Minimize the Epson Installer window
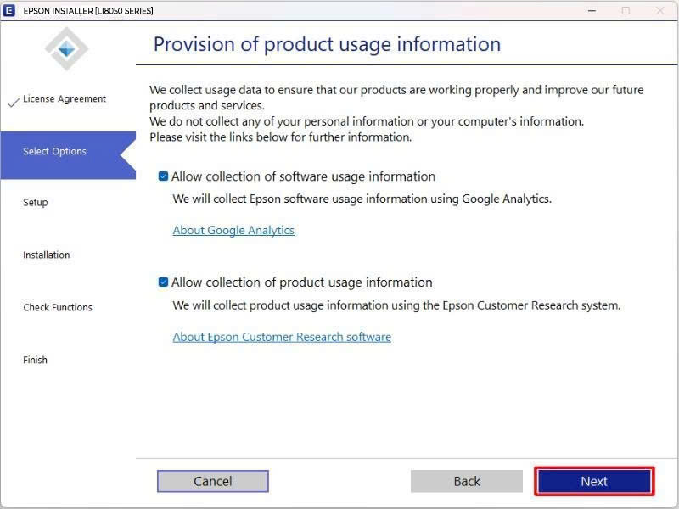The image size is (679, 509). pos(592,10)
